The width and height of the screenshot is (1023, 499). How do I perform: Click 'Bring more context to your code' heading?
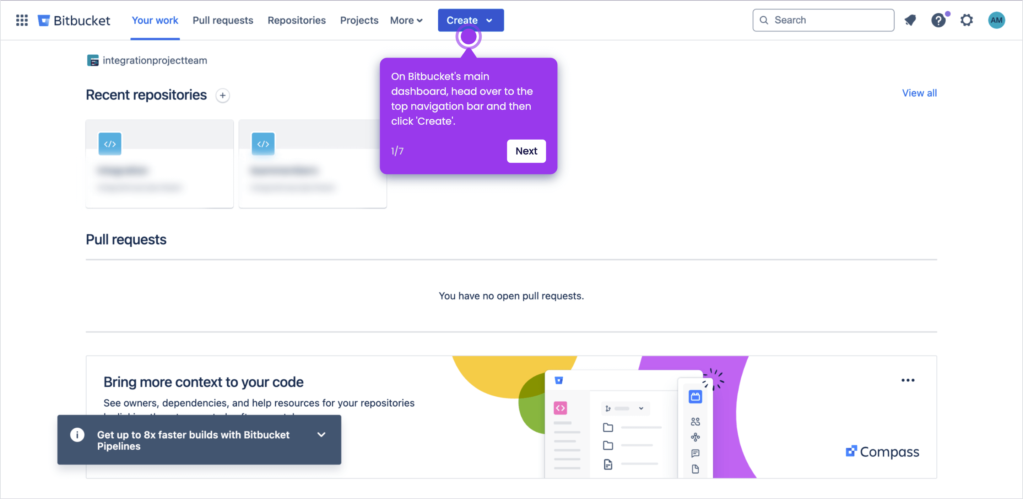tap(203, 382)
